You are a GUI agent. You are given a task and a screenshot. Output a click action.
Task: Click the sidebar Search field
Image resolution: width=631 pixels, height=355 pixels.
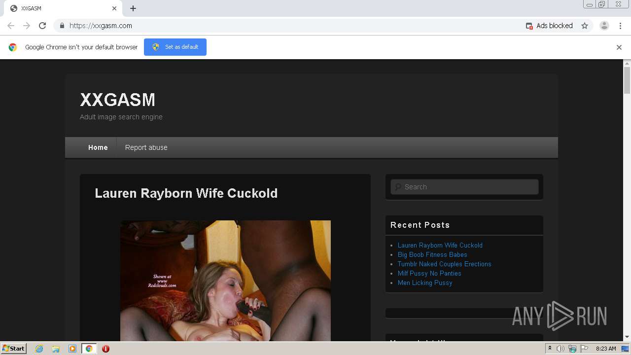(464, 187)
